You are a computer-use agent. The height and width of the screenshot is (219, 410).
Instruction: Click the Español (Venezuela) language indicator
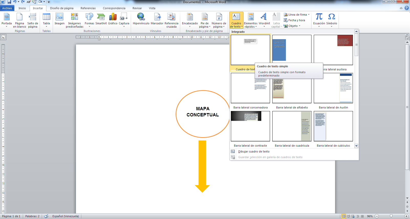click(x=66, y=216)
